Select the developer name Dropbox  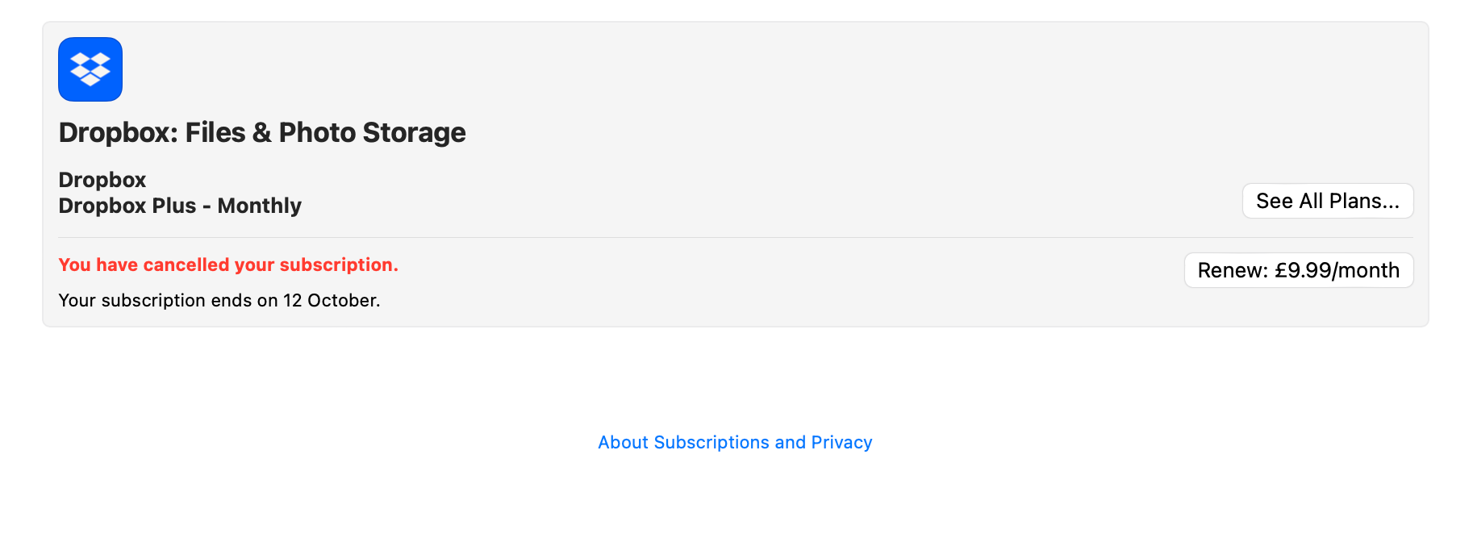[102, 179]
